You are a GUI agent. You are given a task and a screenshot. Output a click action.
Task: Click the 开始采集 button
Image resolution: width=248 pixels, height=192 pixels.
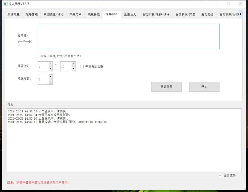(166, 87)
